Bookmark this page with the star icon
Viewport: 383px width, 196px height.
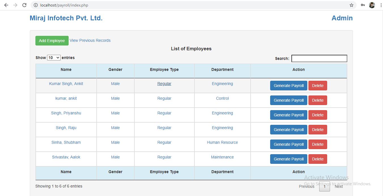(x=352, y=5)
